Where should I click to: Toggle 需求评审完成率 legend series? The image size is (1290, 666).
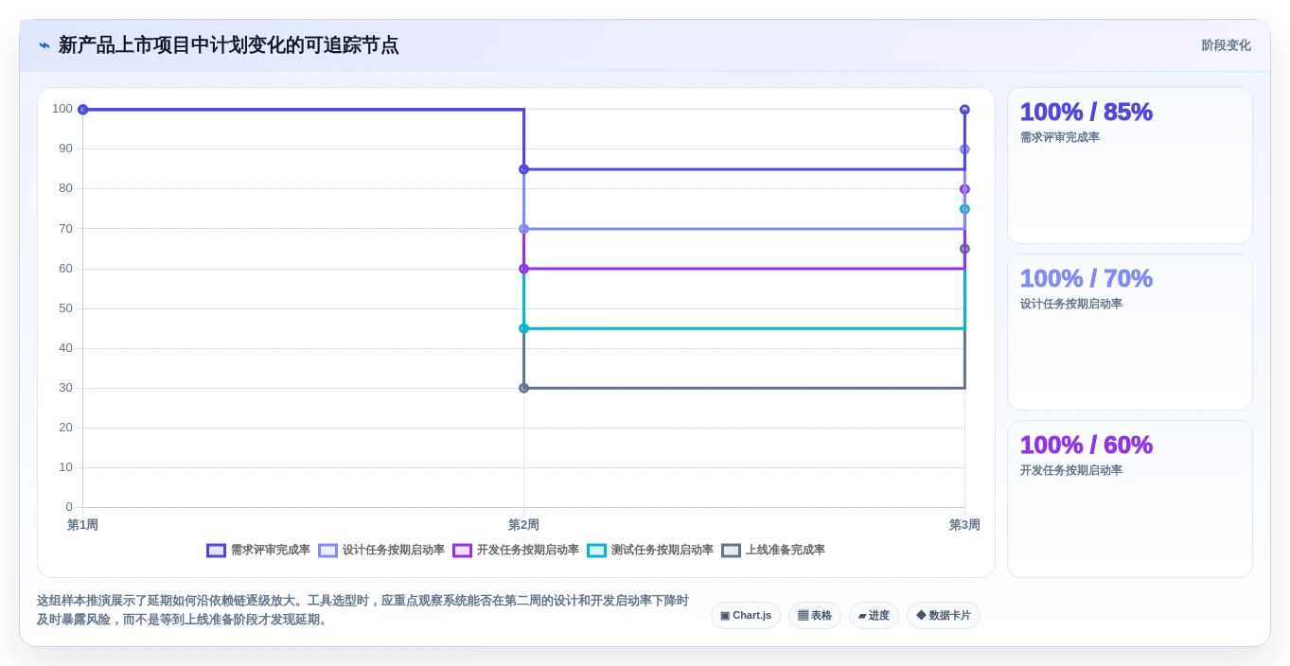tap(258, 551)
